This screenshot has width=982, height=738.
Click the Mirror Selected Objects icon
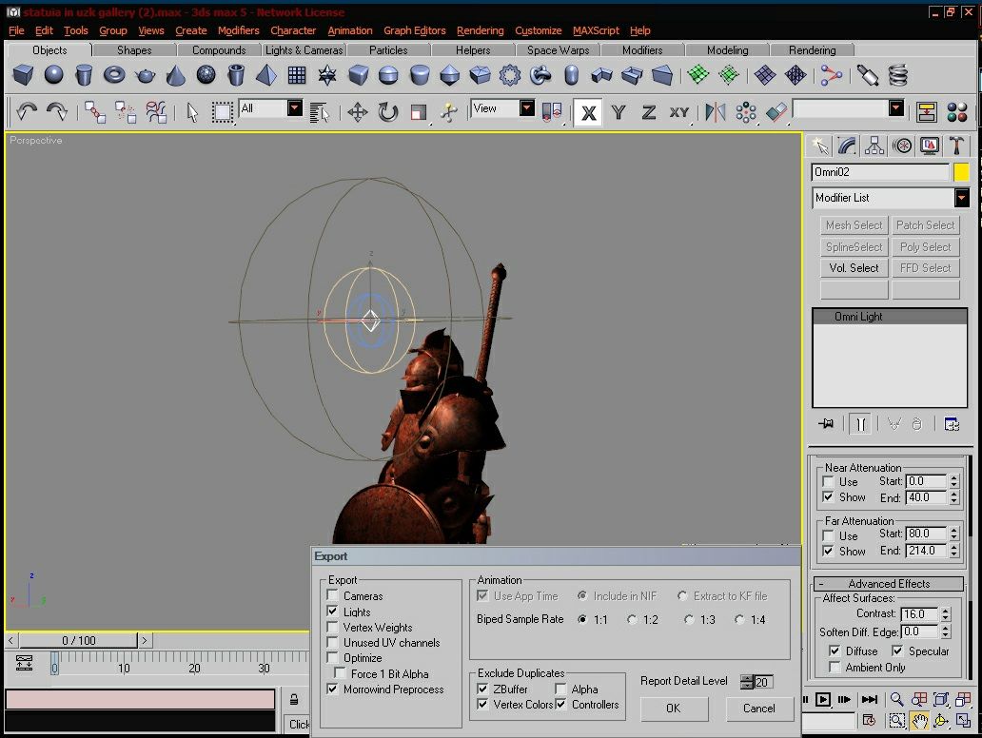[x=716, y=112]
